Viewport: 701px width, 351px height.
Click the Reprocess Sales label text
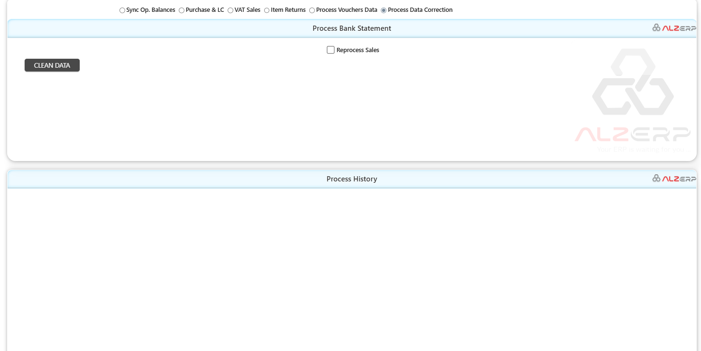(x=358, y=50)
